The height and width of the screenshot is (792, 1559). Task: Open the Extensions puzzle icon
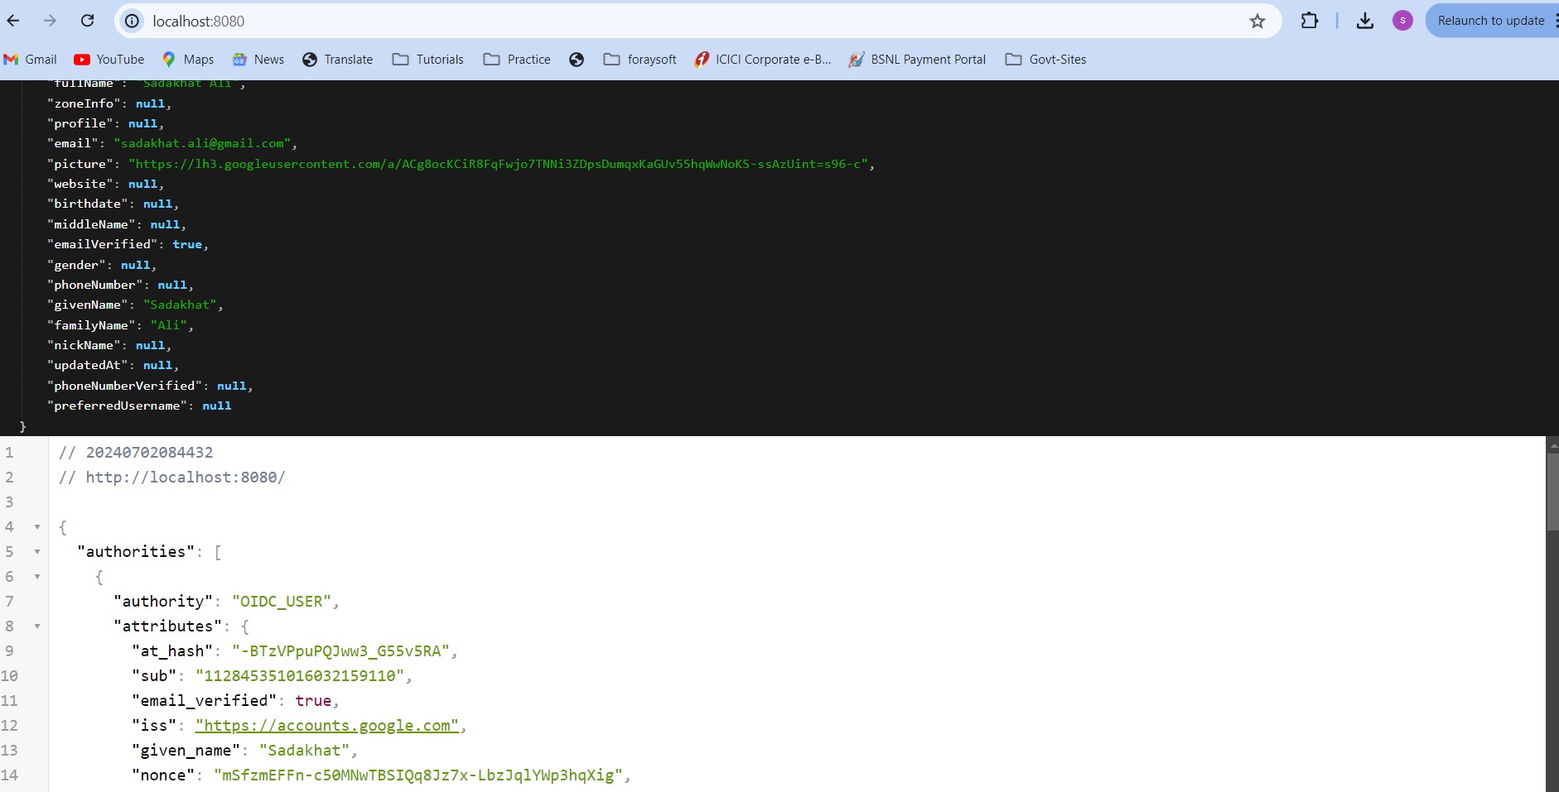point(1309,21)
